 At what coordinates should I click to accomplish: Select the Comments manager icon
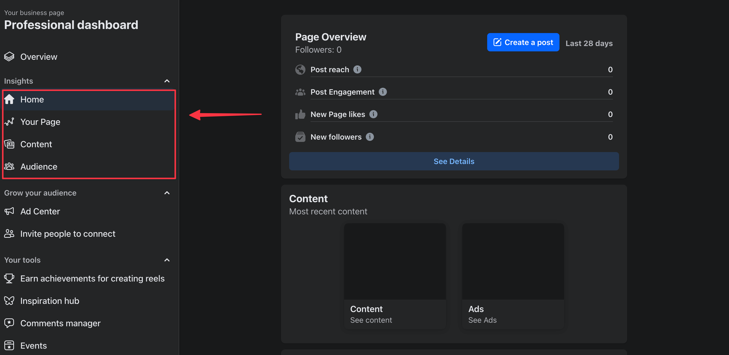point(10,323)
